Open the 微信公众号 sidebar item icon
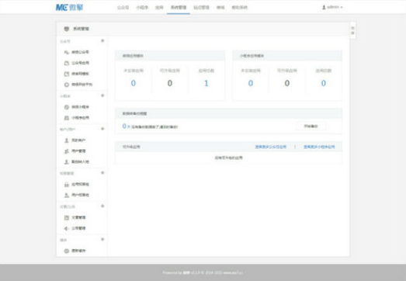 tap(67, 52)
